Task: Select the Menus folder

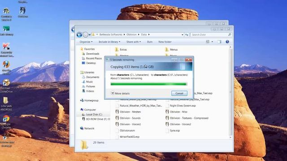Action: click(x=171, y=50)
